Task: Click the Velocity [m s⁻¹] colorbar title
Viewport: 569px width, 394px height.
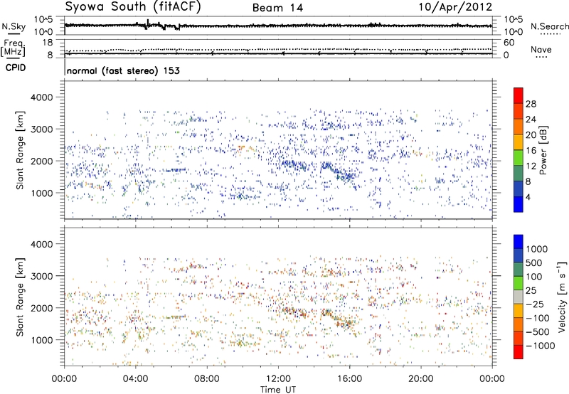Action: [x=562, y=297]
